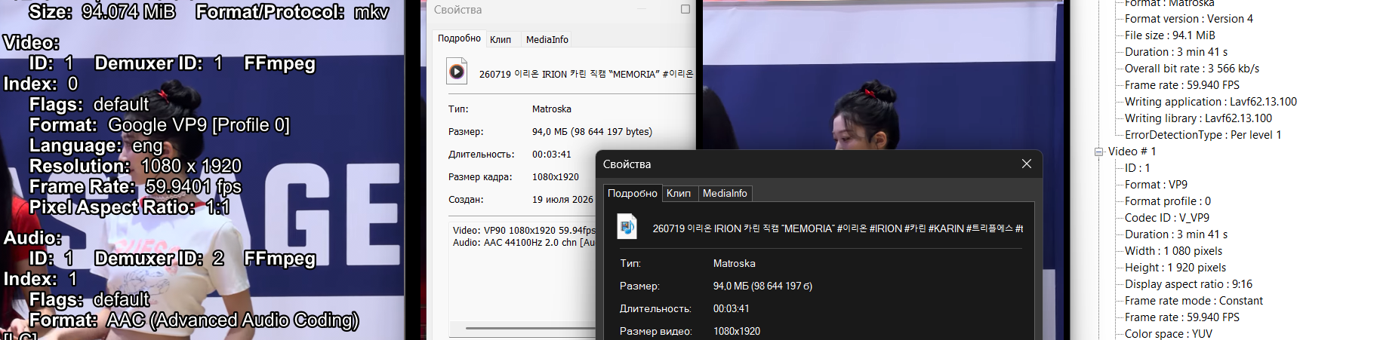Viewport: 1377px width, 340px height.
Task: Click OSD text Format/Protocol: mkv
Action: [293, 11]
